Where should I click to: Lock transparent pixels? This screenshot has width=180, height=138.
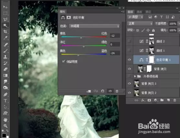(x=138, y=30)
